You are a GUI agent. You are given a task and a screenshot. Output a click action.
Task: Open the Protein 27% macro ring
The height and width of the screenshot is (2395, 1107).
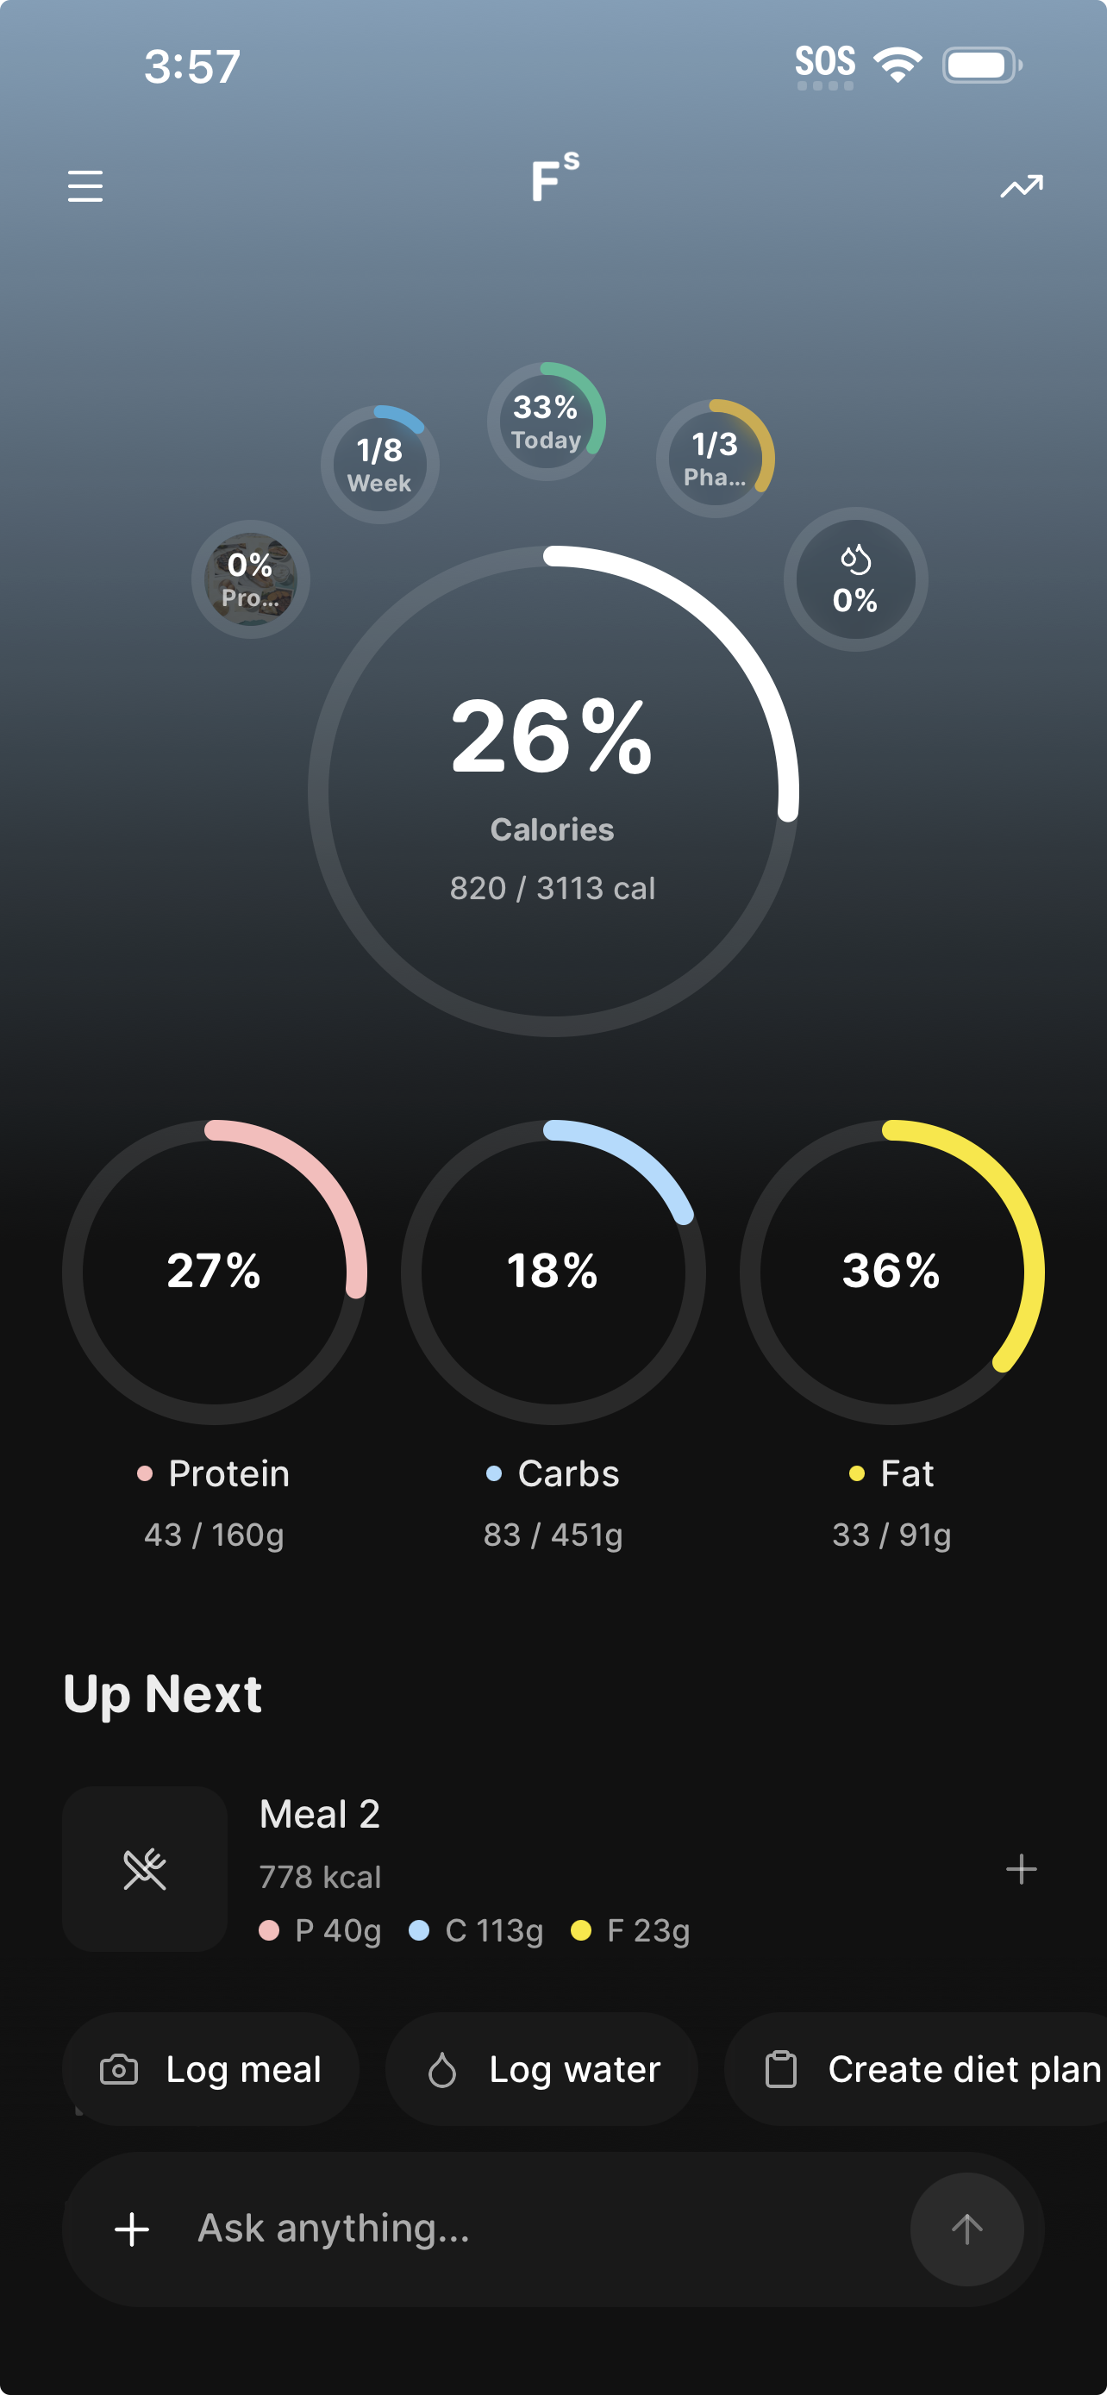coord(215,1271)
